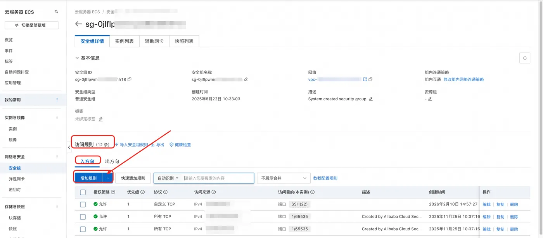Switch to the 实例列表 tab
The height and width of the screenshot is (238, 543).
pos(124,41)
